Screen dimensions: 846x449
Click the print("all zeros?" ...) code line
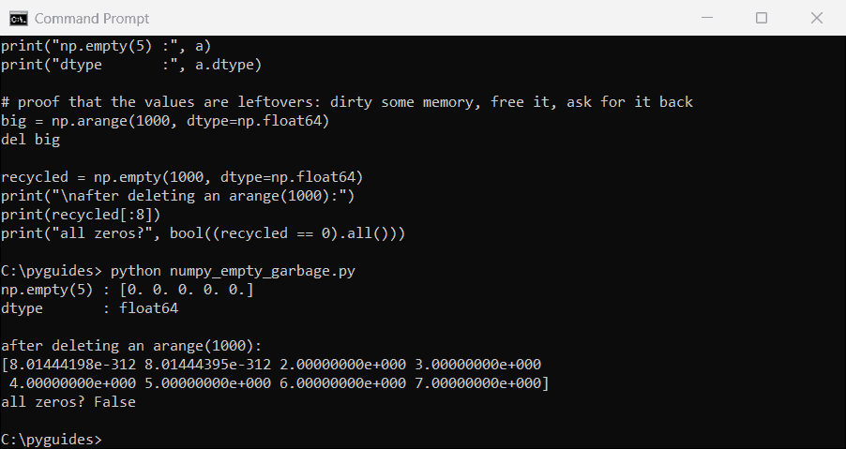[x=203, y=233]
